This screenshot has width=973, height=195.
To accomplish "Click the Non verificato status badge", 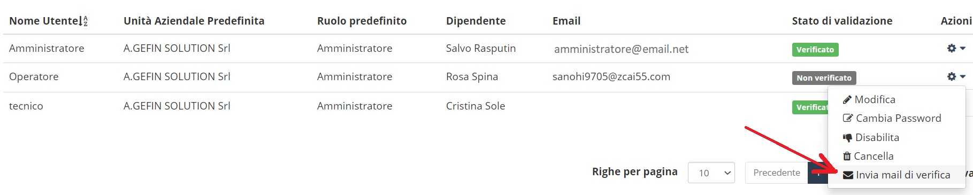I will pyautogui.click(x=824, y=78).
